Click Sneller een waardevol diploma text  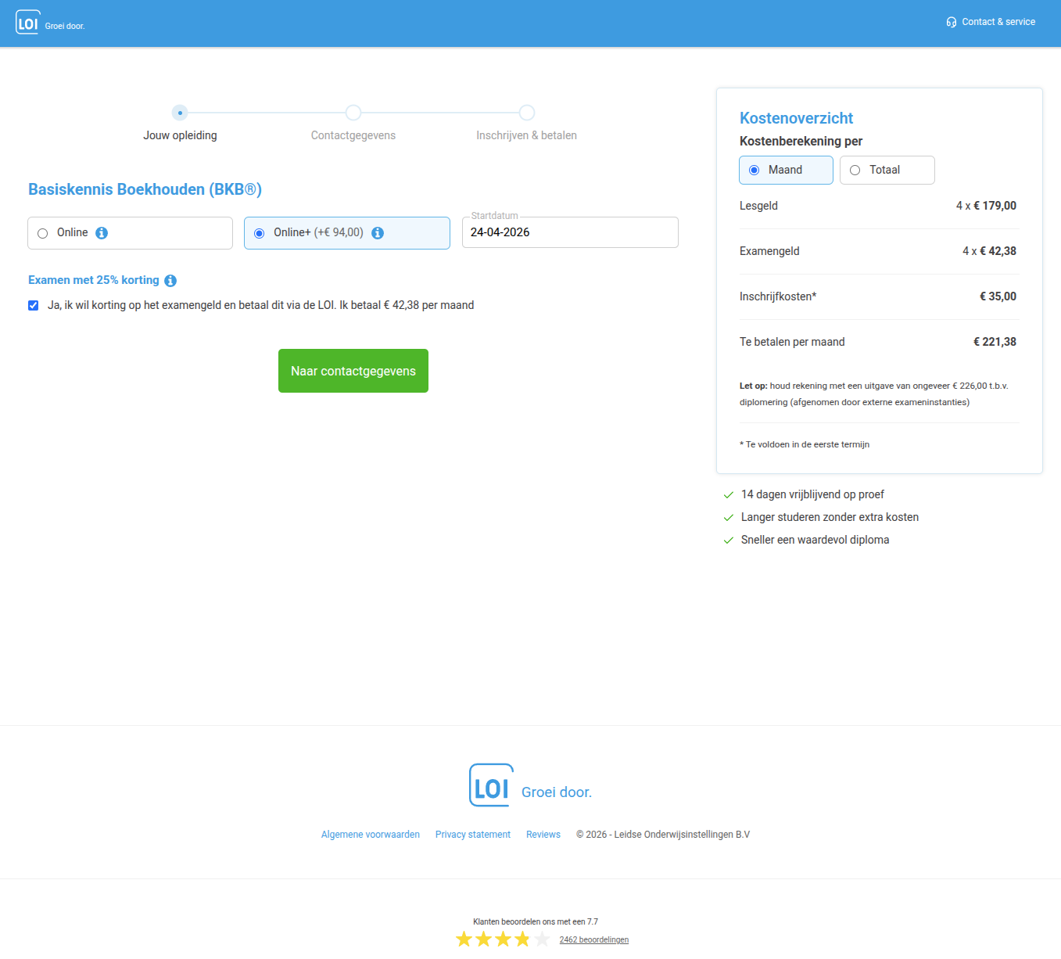pos(815,540)
